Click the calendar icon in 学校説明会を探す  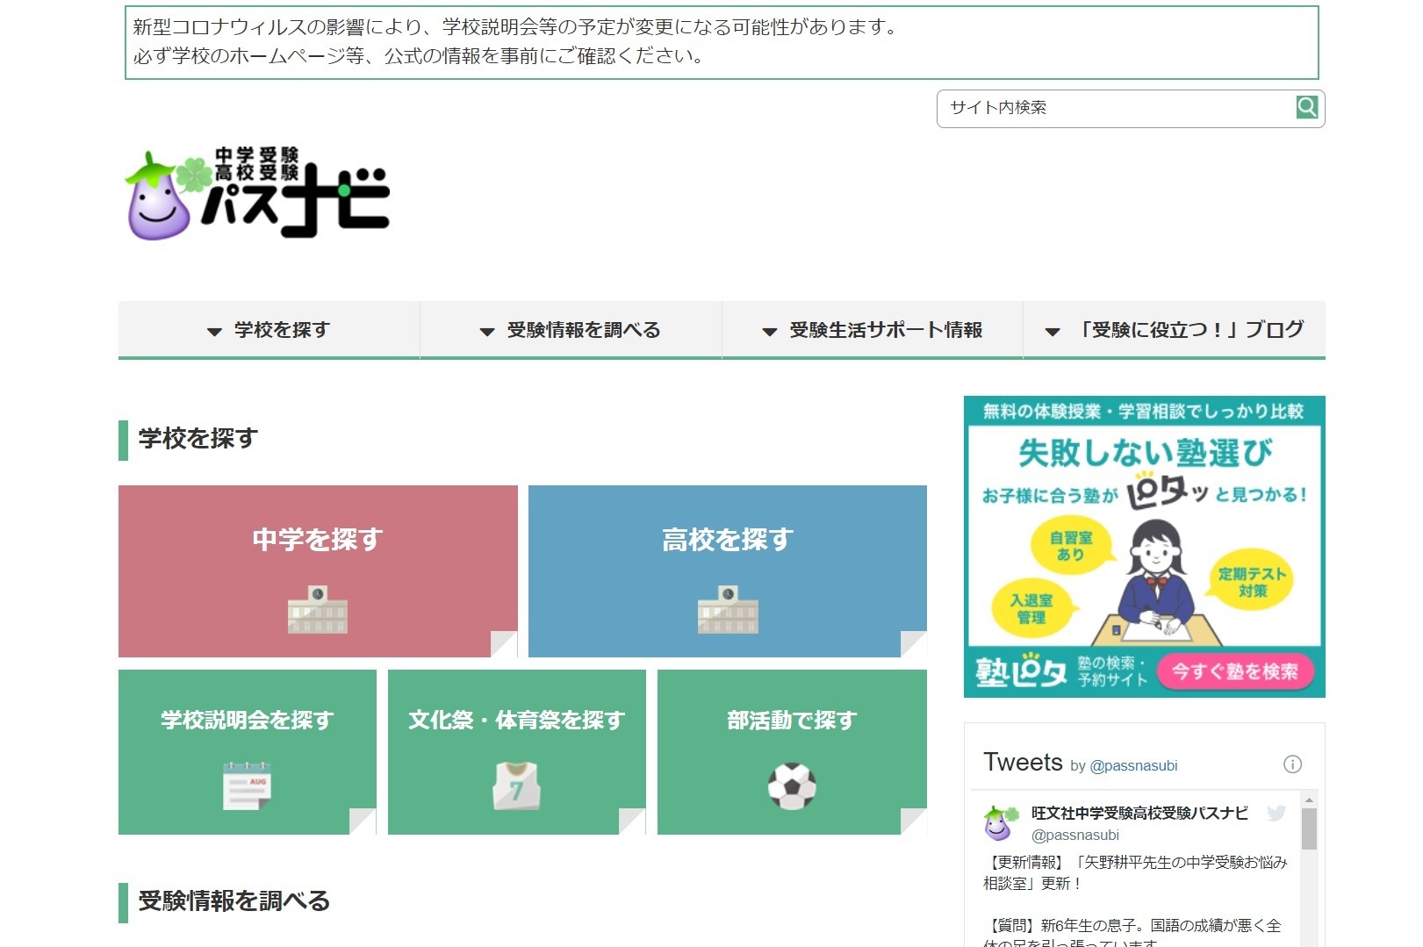[x=247, y=786]
